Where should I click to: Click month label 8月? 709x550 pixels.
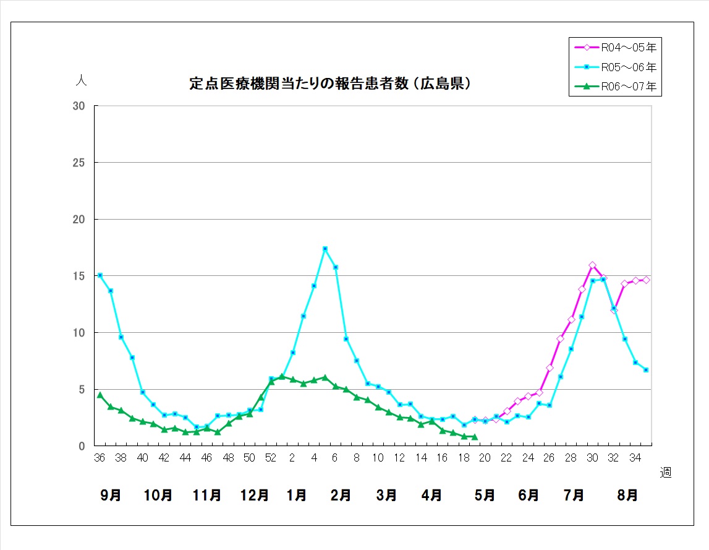pos(627,495)
